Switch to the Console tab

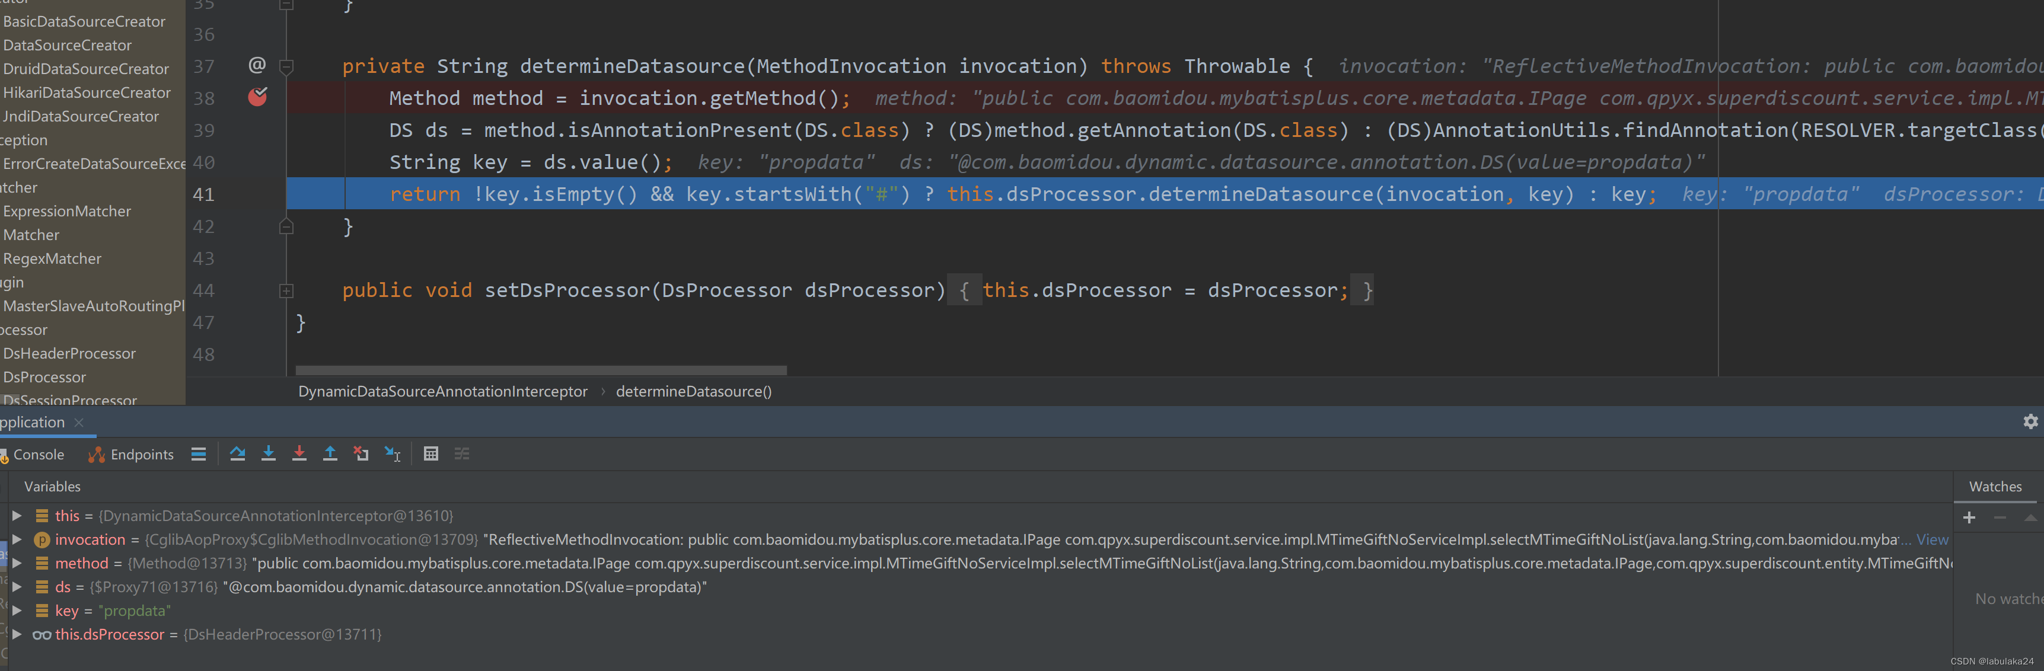pyautogui.click(x=37, y=455)
